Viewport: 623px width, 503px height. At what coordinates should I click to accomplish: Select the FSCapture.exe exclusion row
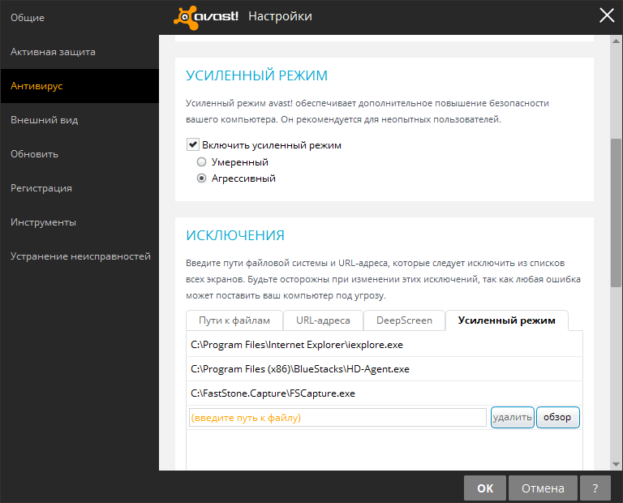pos(385,393)
